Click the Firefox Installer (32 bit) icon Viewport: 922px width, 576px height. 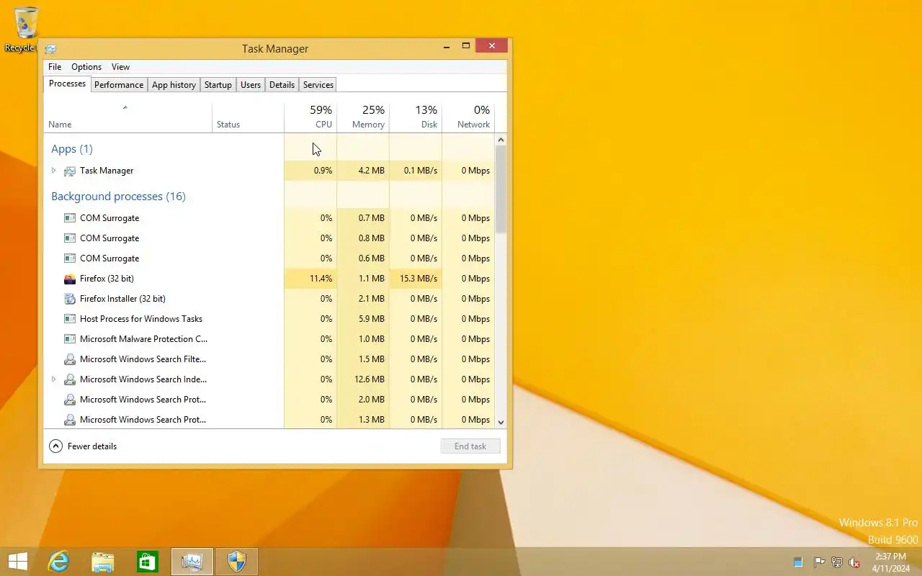(x=70, y=299)
